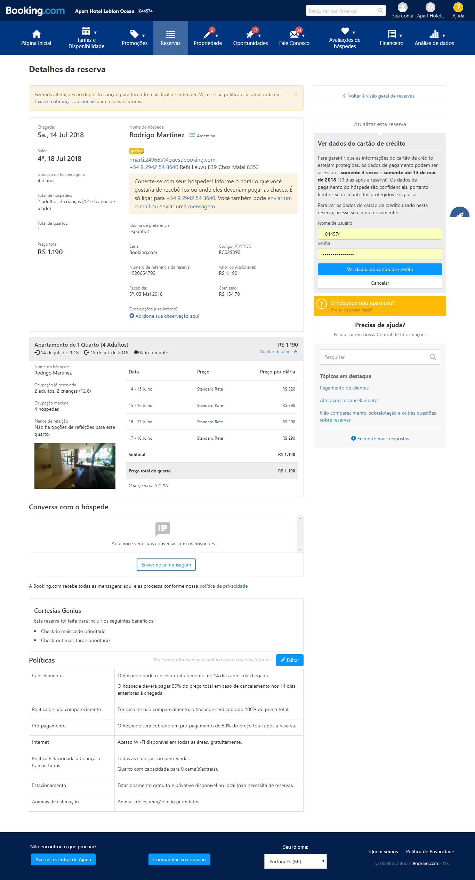Open Tarifas e Disponibilidade calendar menu
Viewport: 475px width, 880px height.
(x=86, y=38)
